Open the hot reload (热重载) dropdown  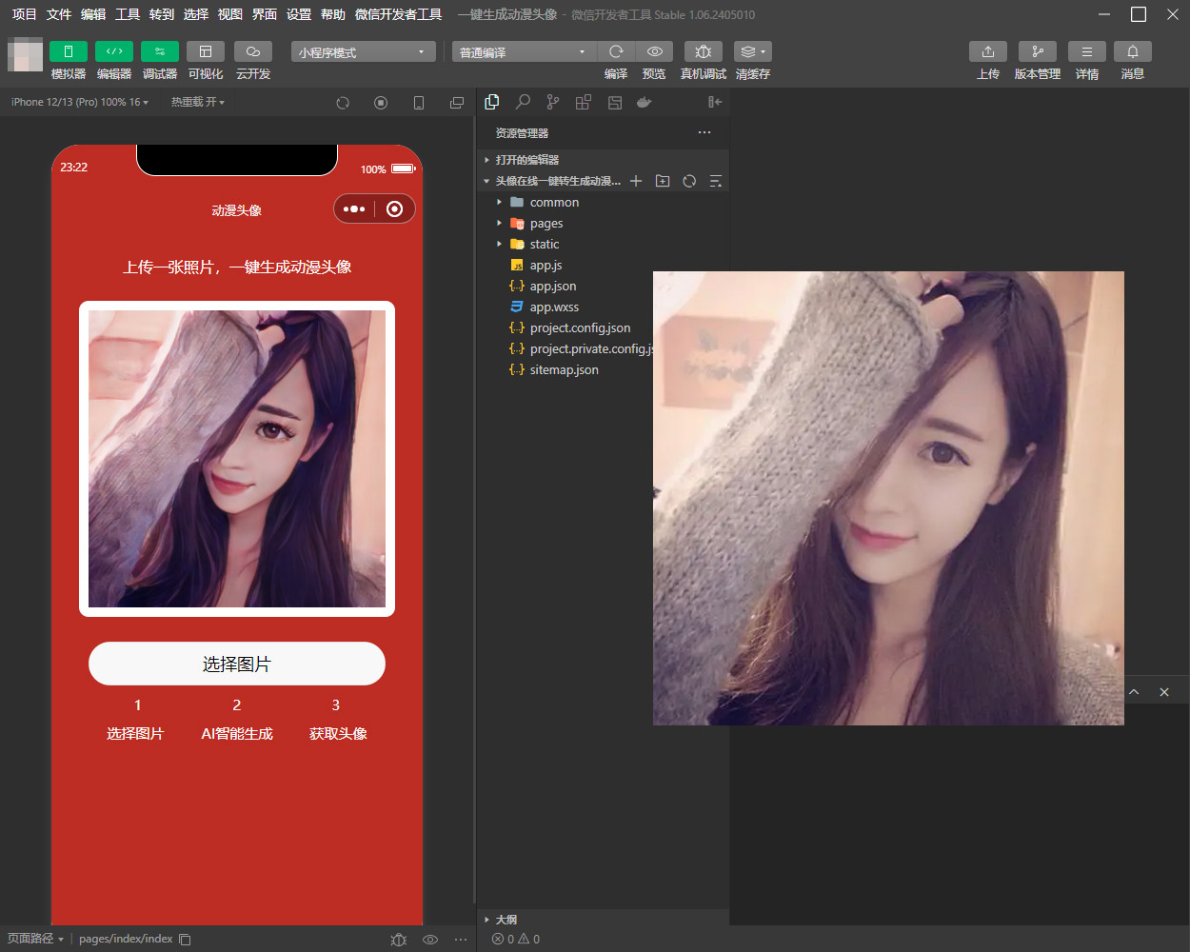tap(198, 102)
